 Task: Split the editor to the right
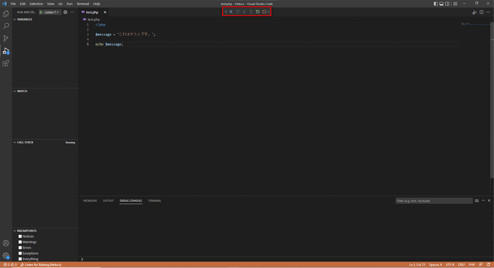pyautogui.click(x=481, y=12)
